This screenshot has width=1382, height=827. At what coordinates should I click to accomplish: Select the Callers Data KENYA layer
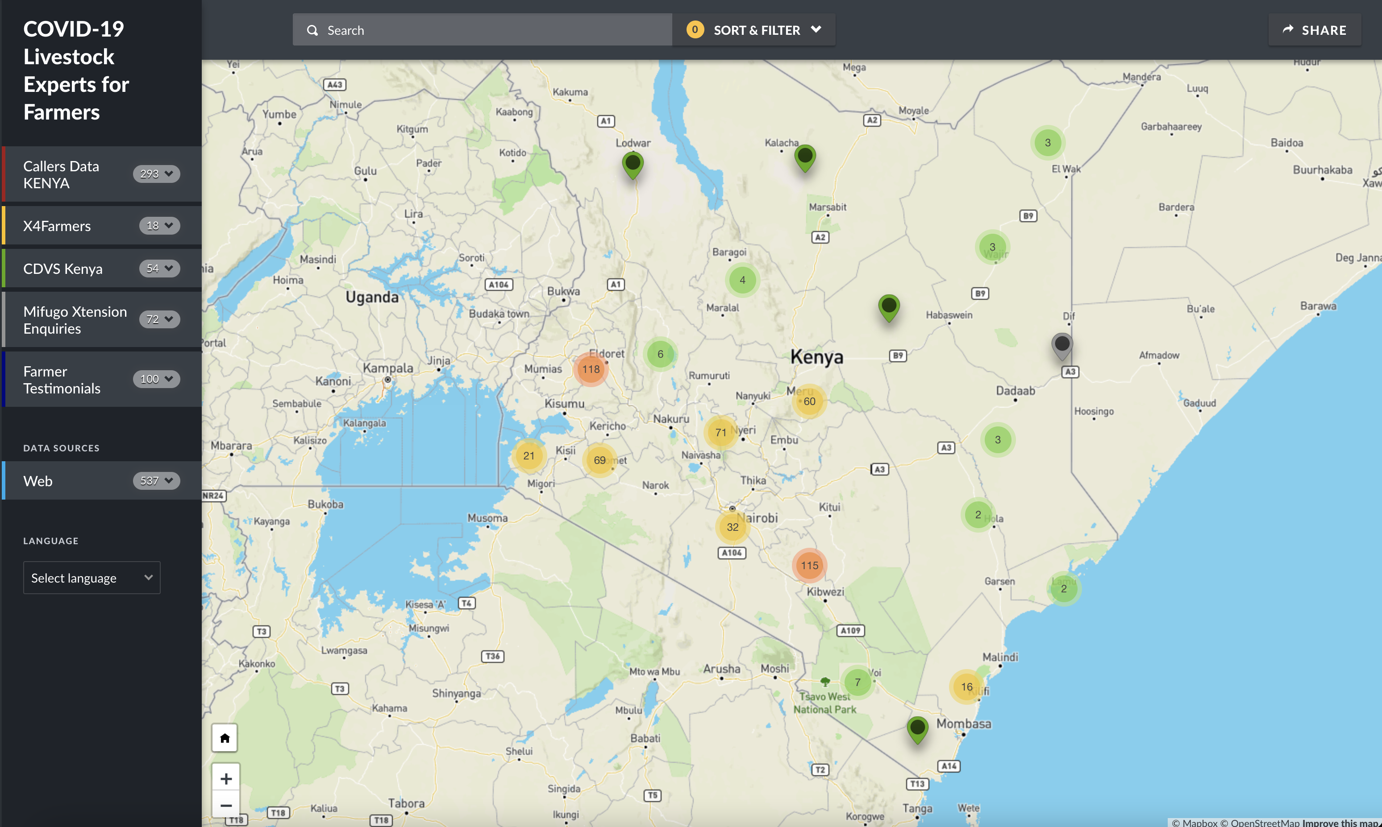[61, 174]
